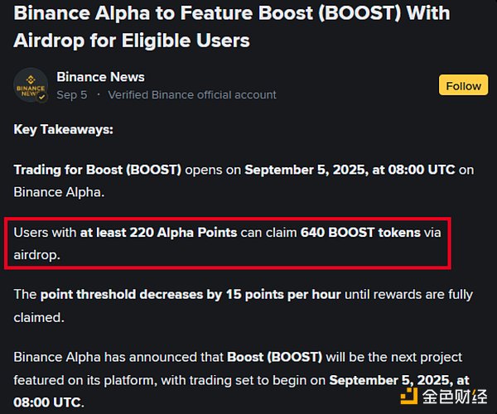The image size is (497, 414).
Task: Click the 金色财经 watermark text
Action: pos(455,397)
